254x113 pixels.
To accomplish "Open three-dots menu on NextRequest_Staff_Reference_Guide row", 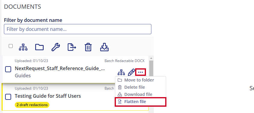I will (141, 72).
